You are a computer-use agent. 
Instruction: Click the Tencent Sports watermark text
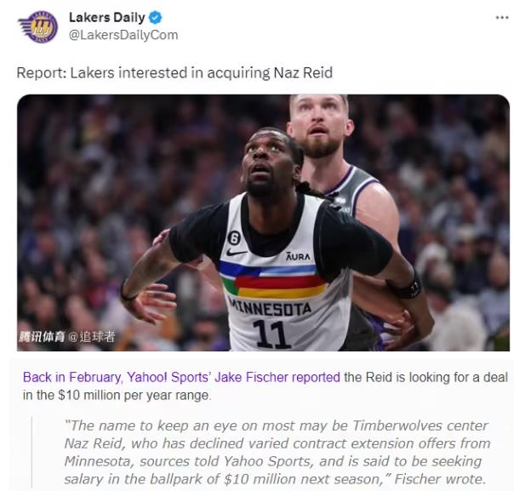[42, 337]
